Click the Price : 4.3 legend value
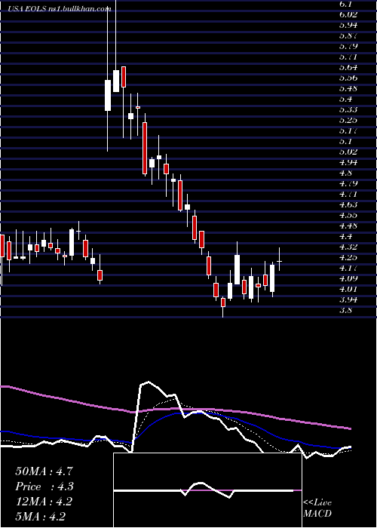The height and width of the screenshot is (528, 377). point(44,487)
